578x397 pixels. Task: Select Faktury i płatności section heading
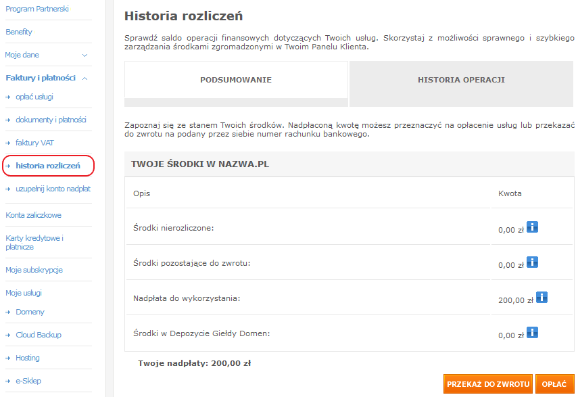[x=41, y=78]
